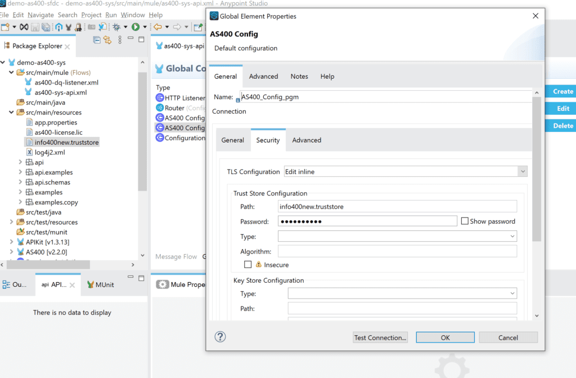This screenshot has width=576, height=378.
Task: Click the New wizard icon in toolbar
Action: tap(5, 27)
